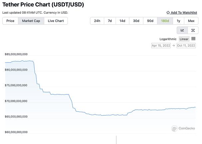Select the 180d time range

click(x=165, y=21)
